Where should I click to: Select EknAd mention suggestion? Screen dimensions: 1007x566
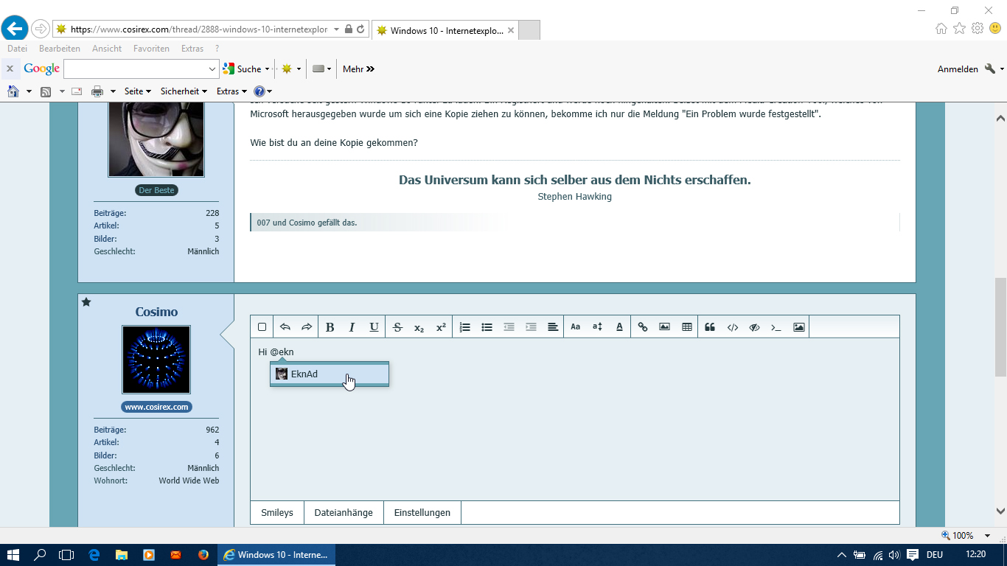[330, 374]
